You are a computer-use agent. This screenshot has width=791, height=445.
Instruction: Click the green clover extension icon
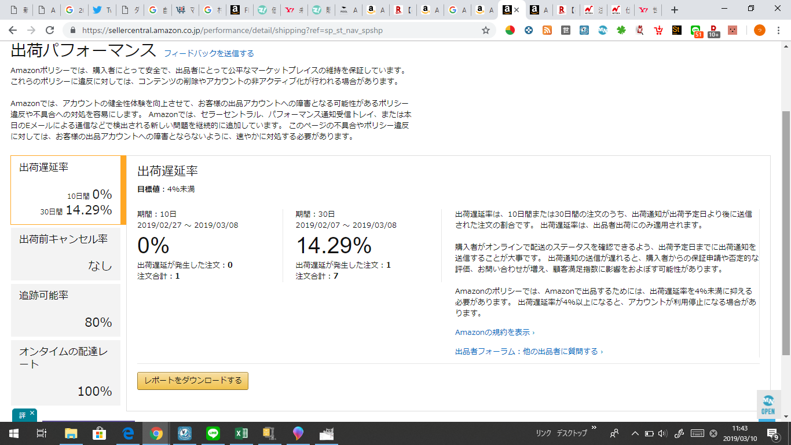coord(621,30)
